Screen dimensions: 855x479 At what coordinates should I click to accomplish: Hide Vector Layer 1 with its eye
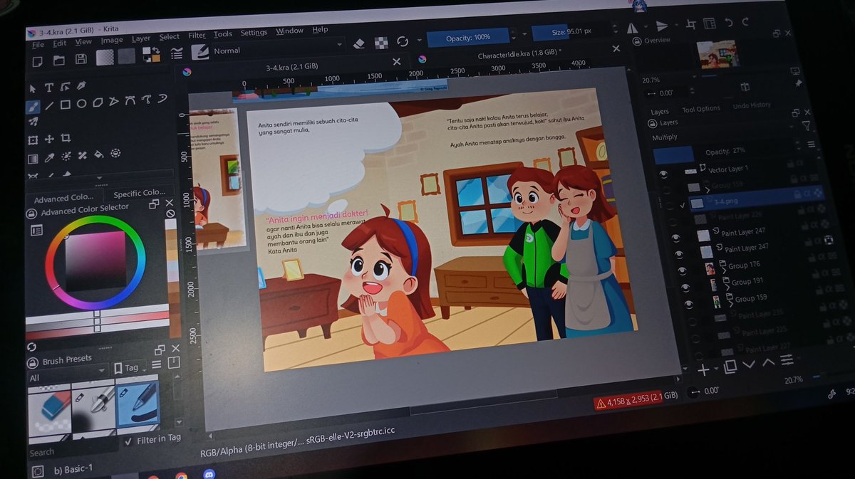(x=664, y=174)
